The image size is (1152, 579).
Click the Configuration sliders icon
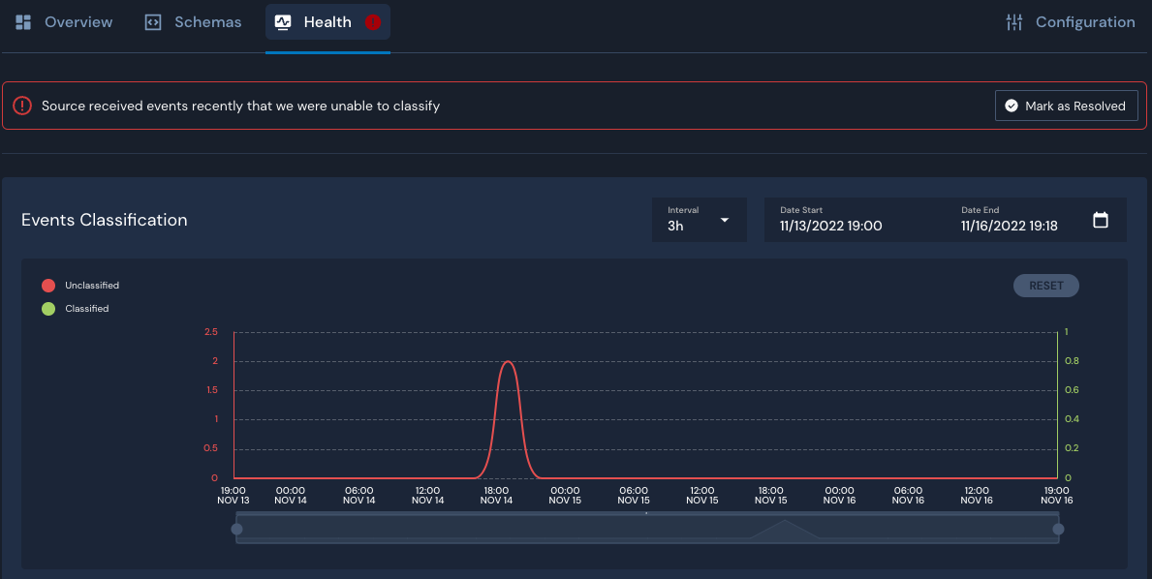(x=1014, y=22)
